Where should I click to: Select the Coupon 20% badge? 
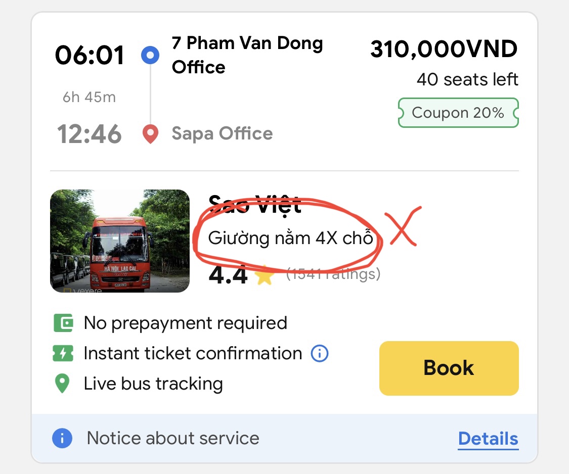click(458, 113)
